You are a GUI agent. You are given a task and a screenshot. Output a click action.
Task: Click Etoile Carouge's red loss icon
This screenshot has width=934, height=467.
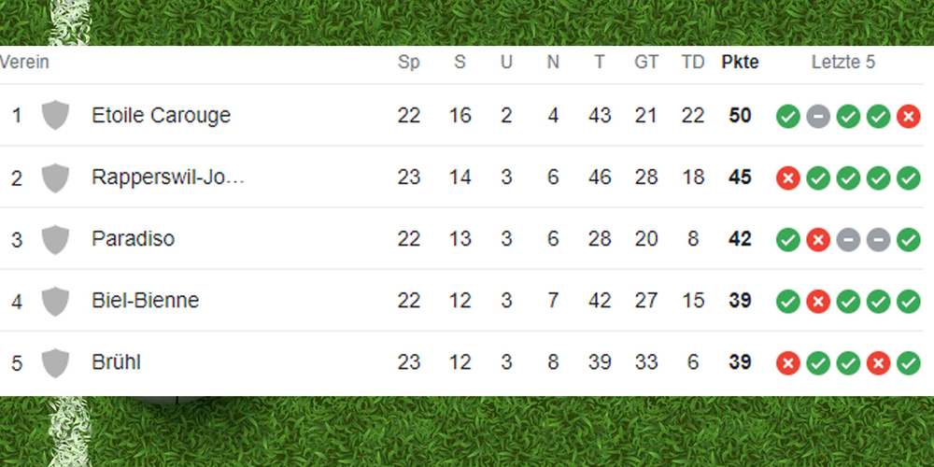(x=909, y=116)
